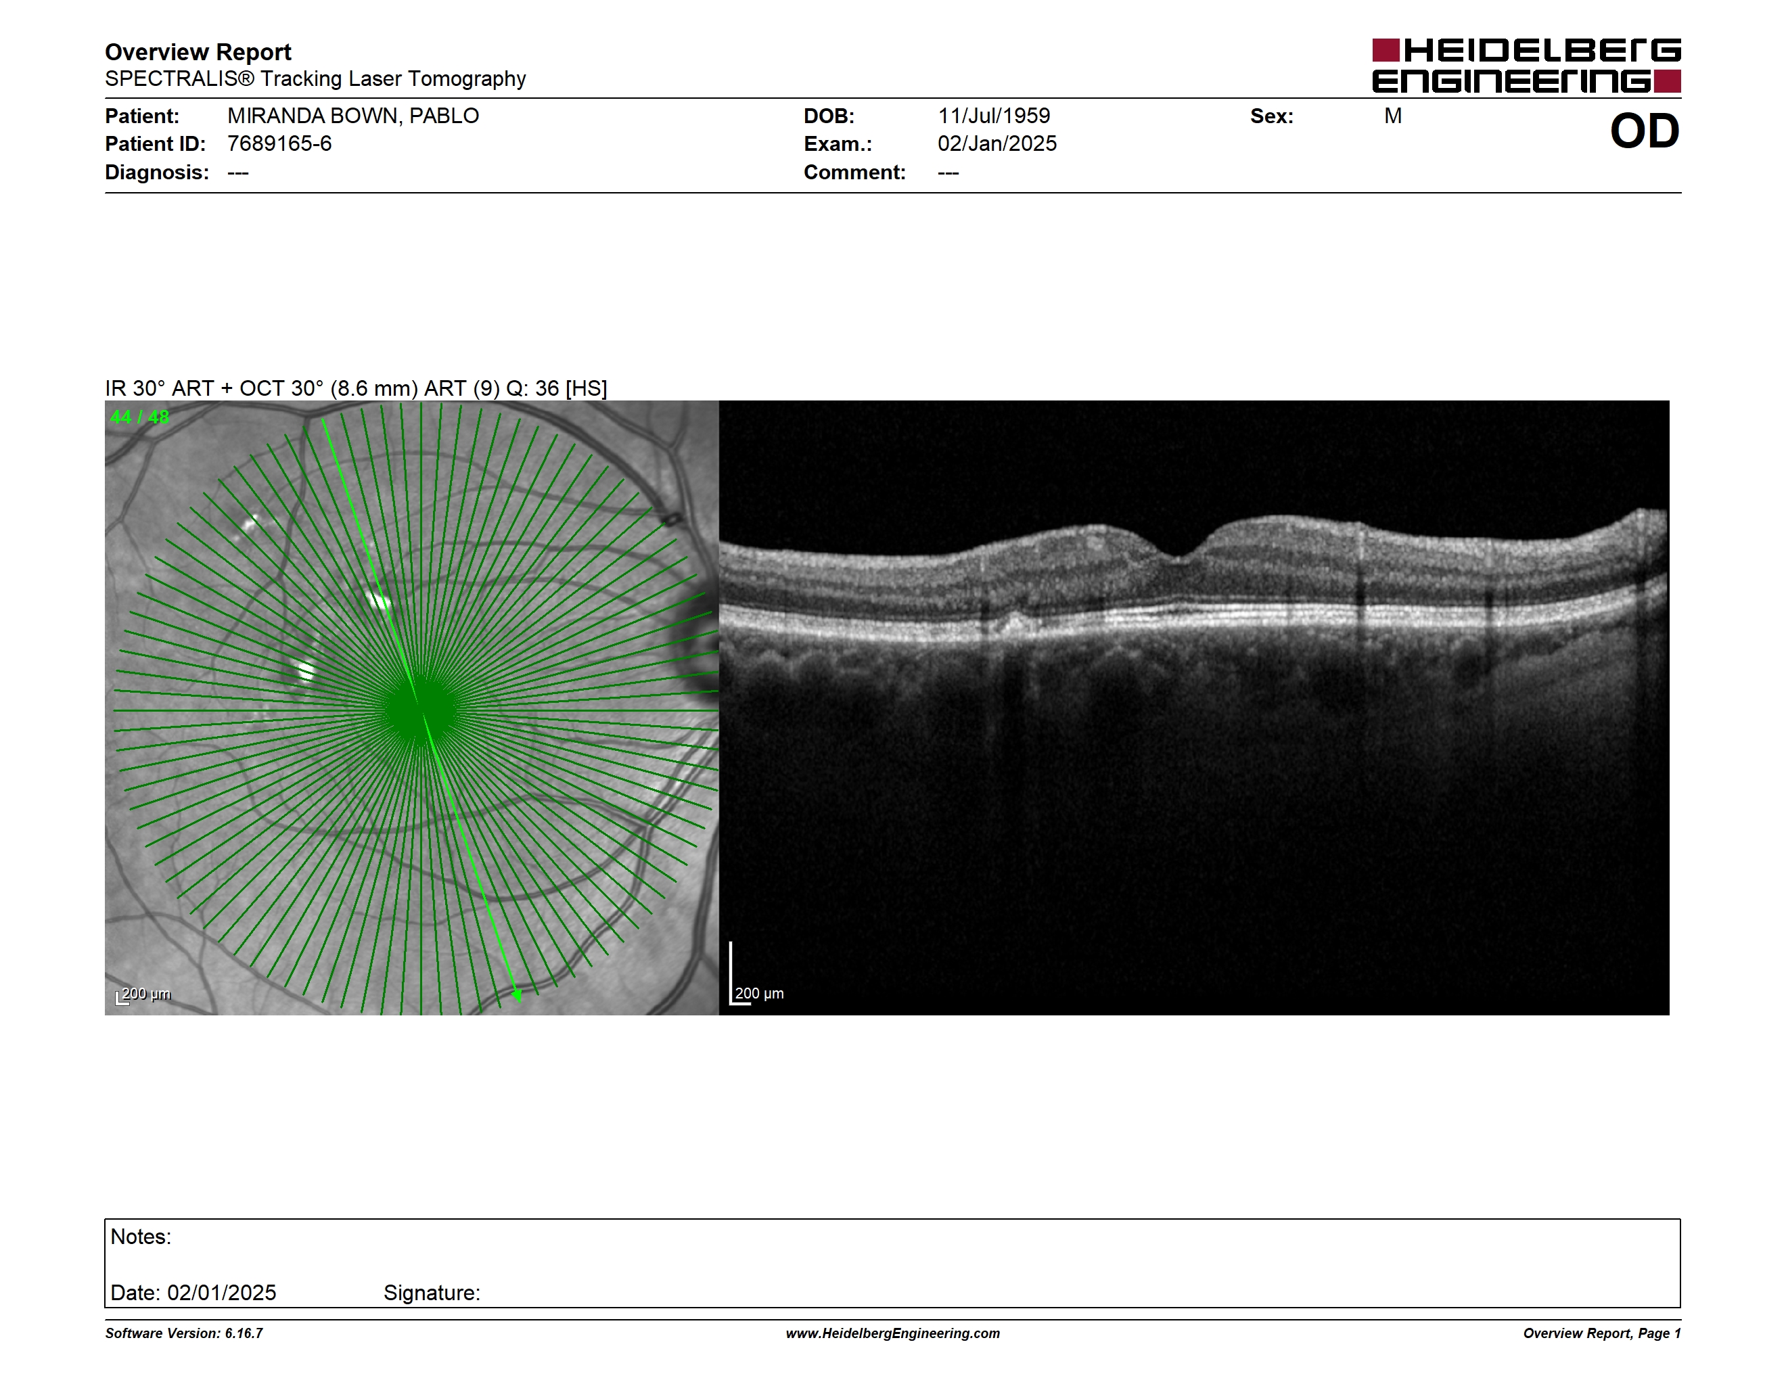Open the www.HeidelbergEngineering.com link
1786x1380 pixels.
point(893,1333)
